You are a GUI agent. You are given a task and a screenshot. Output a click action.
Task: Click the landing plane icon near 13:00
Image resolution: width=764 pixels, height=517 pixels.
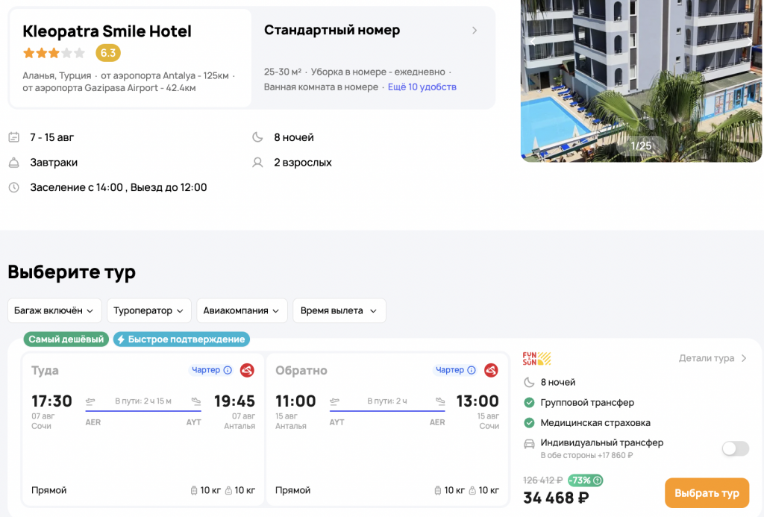pyautogui.click(x=440, y=401)
